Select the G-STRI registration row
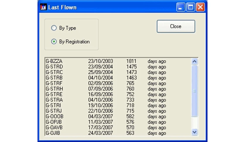This screenshot has height=142, width=245. point(118,105)
